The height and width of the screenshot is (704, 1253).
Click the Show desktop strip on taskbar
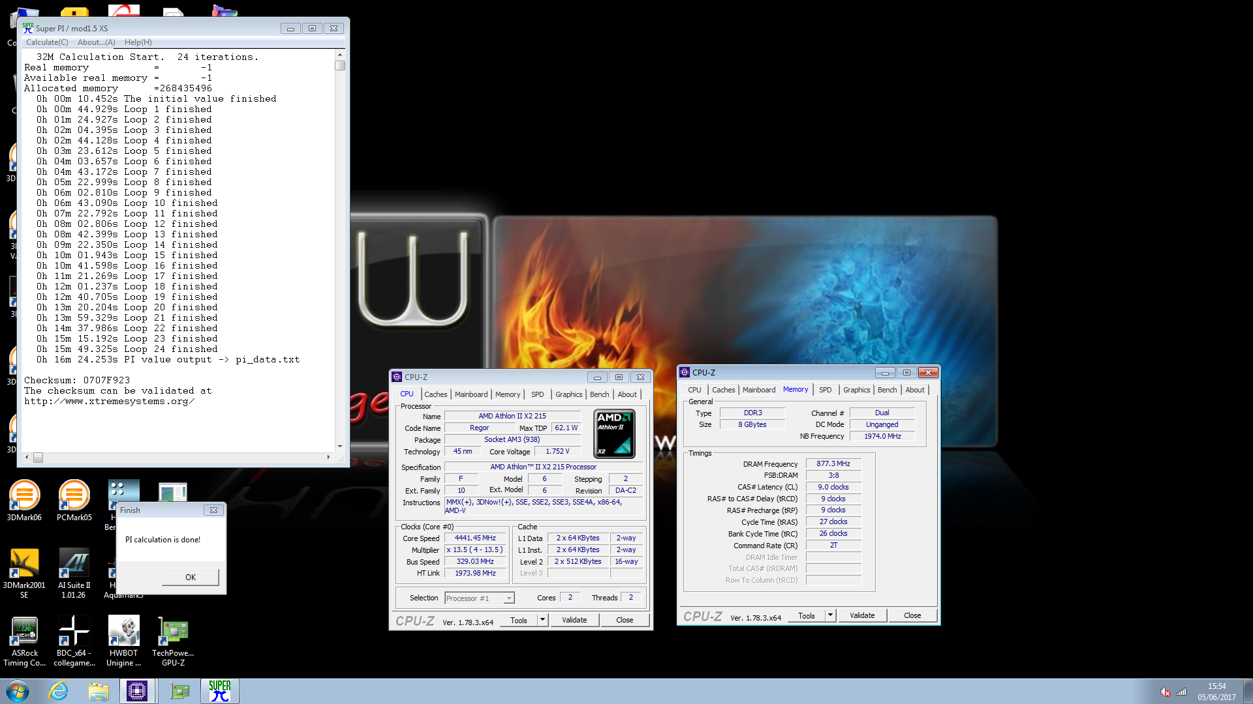tap(1248, 691)
